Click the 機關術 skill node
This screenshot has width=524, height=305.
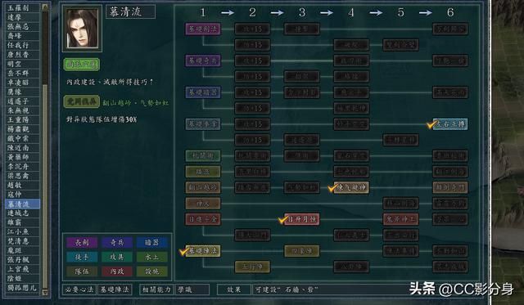click(x=203, y=156)
